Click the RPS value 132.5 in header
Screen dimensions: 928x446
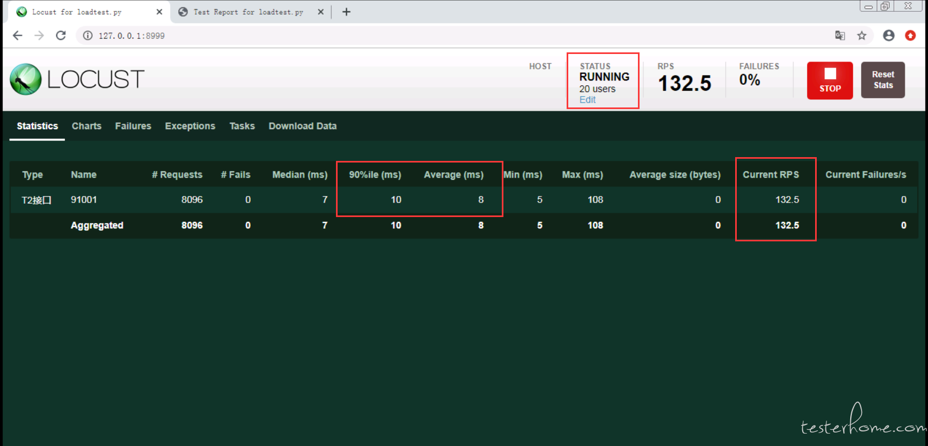point(684,83)
